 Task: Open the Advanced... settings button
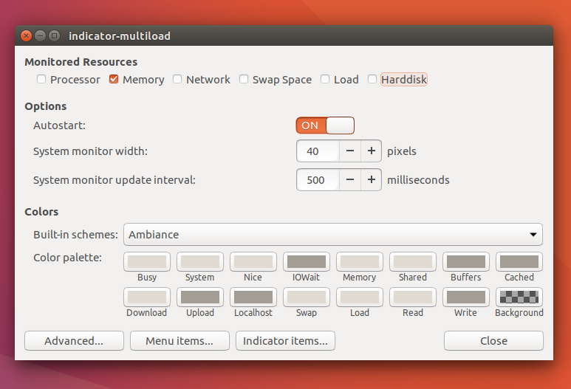tap(75, 340)
